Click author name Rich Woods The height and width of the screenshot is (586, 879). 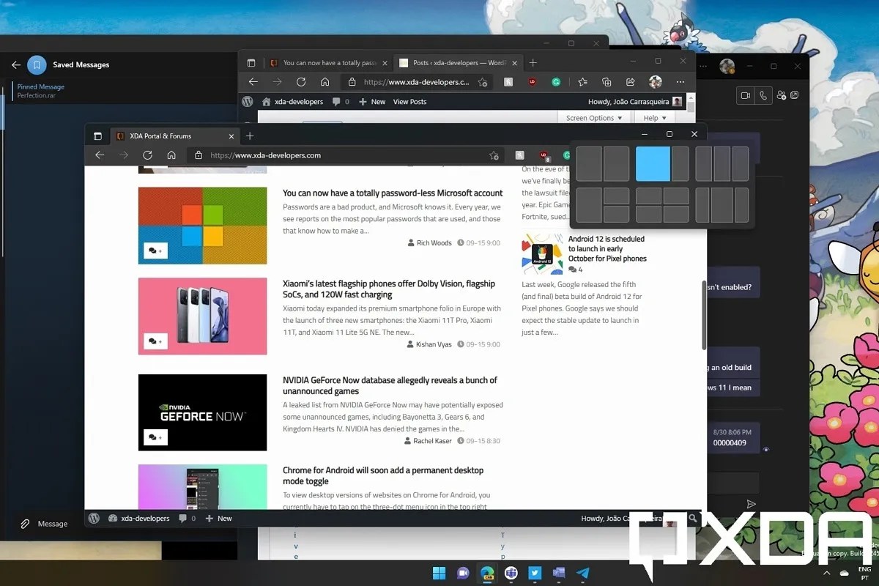click(434, 242)
